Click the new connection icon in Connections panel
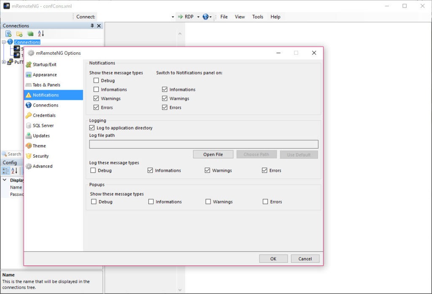 [x=8, y=34]
